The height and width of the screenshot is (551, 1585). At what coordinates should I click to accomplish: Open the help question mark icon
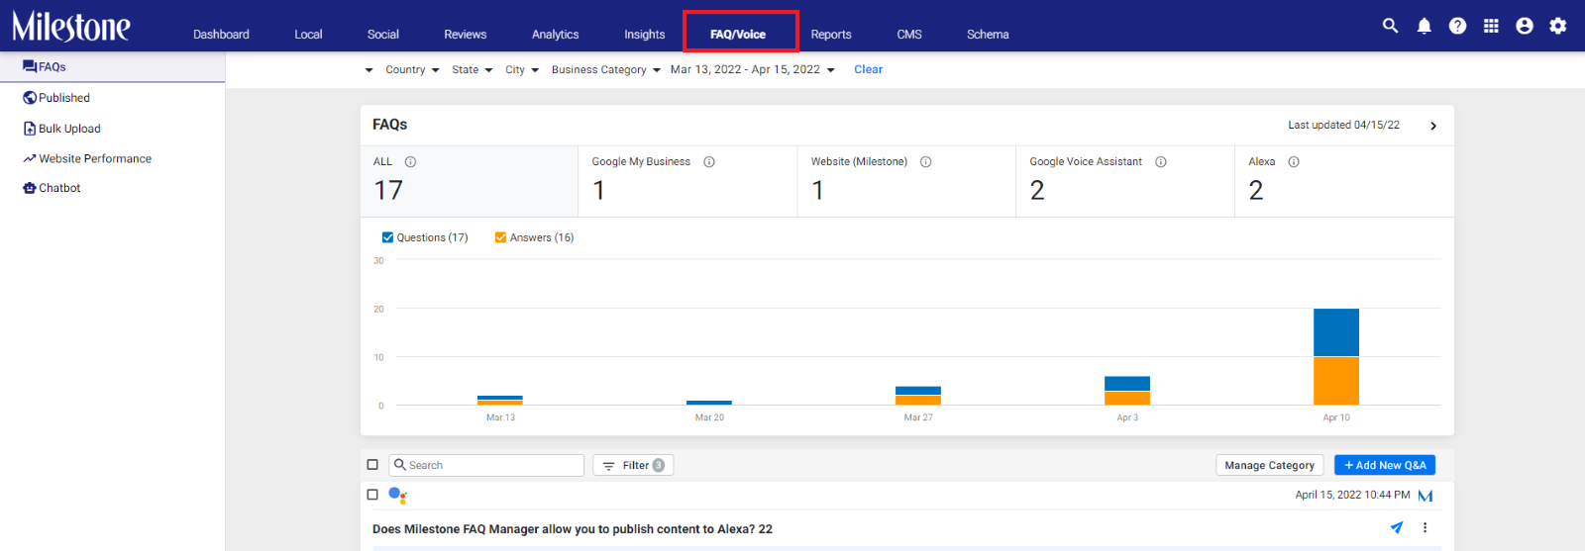coord(1457,26)
